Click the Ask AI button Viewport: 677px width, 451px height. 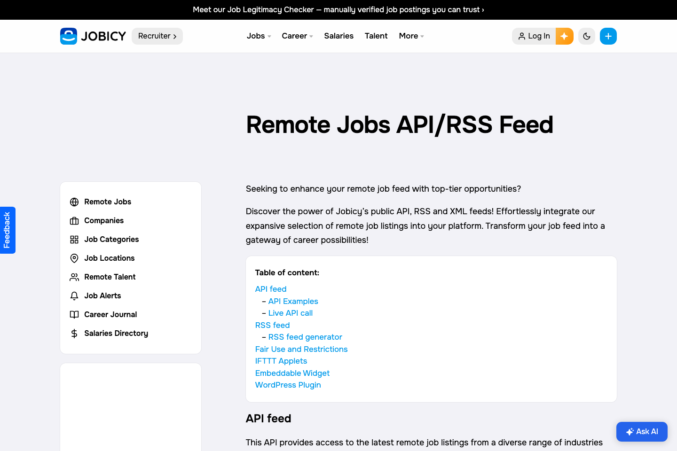pyautogui.click(x=642, y=431)
